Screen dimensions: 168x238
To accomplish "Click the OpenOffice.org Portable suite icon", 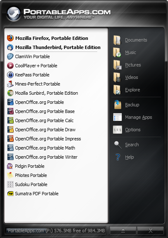I will tap(10, 102).
